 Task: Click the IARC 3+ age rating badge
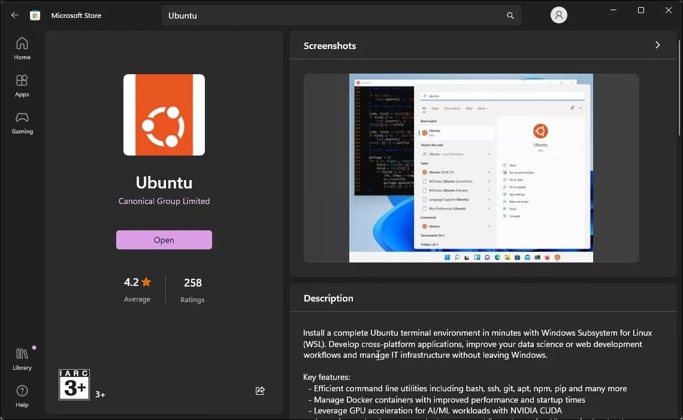[74, 384]
